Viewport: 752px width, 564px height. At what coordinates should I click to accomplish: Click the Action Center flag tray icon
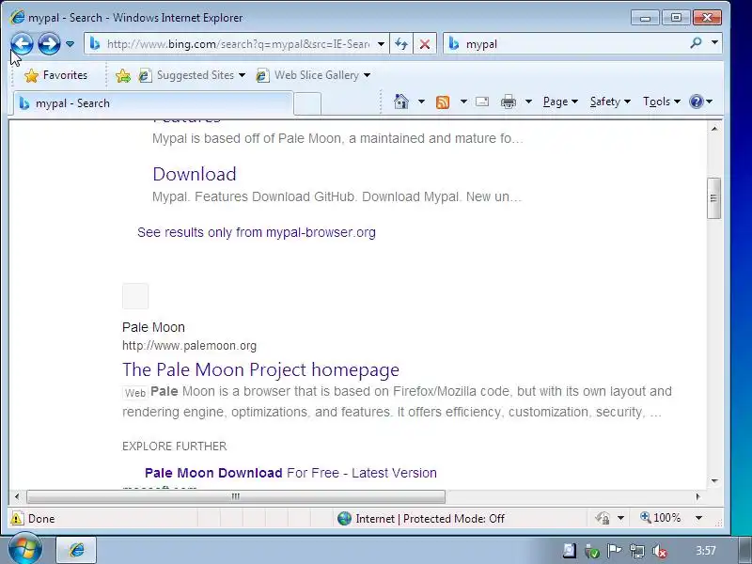[x=615, y=551]
